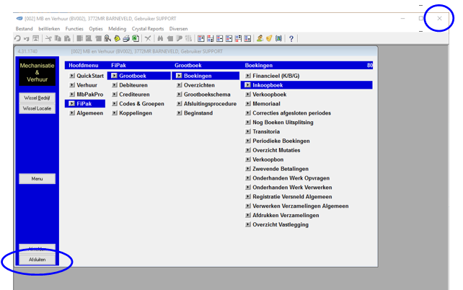
Task: Click the scissors cut icon in toolbar
Action: coord(48,38)
